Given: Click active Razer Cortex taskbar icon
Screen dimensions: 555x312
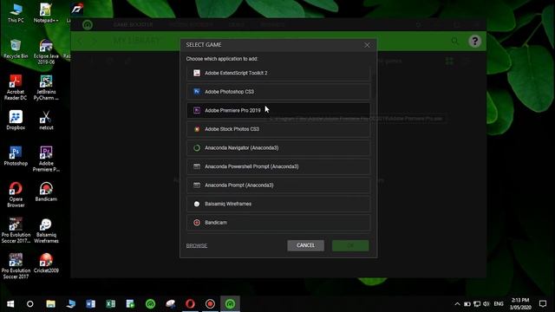Looking at the screenshot, I should click(230, 304).
